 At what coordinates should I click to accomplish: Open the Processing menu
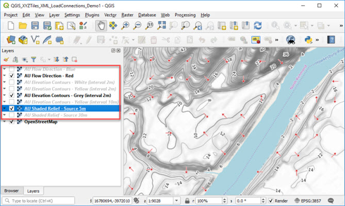tap(185, 15)
